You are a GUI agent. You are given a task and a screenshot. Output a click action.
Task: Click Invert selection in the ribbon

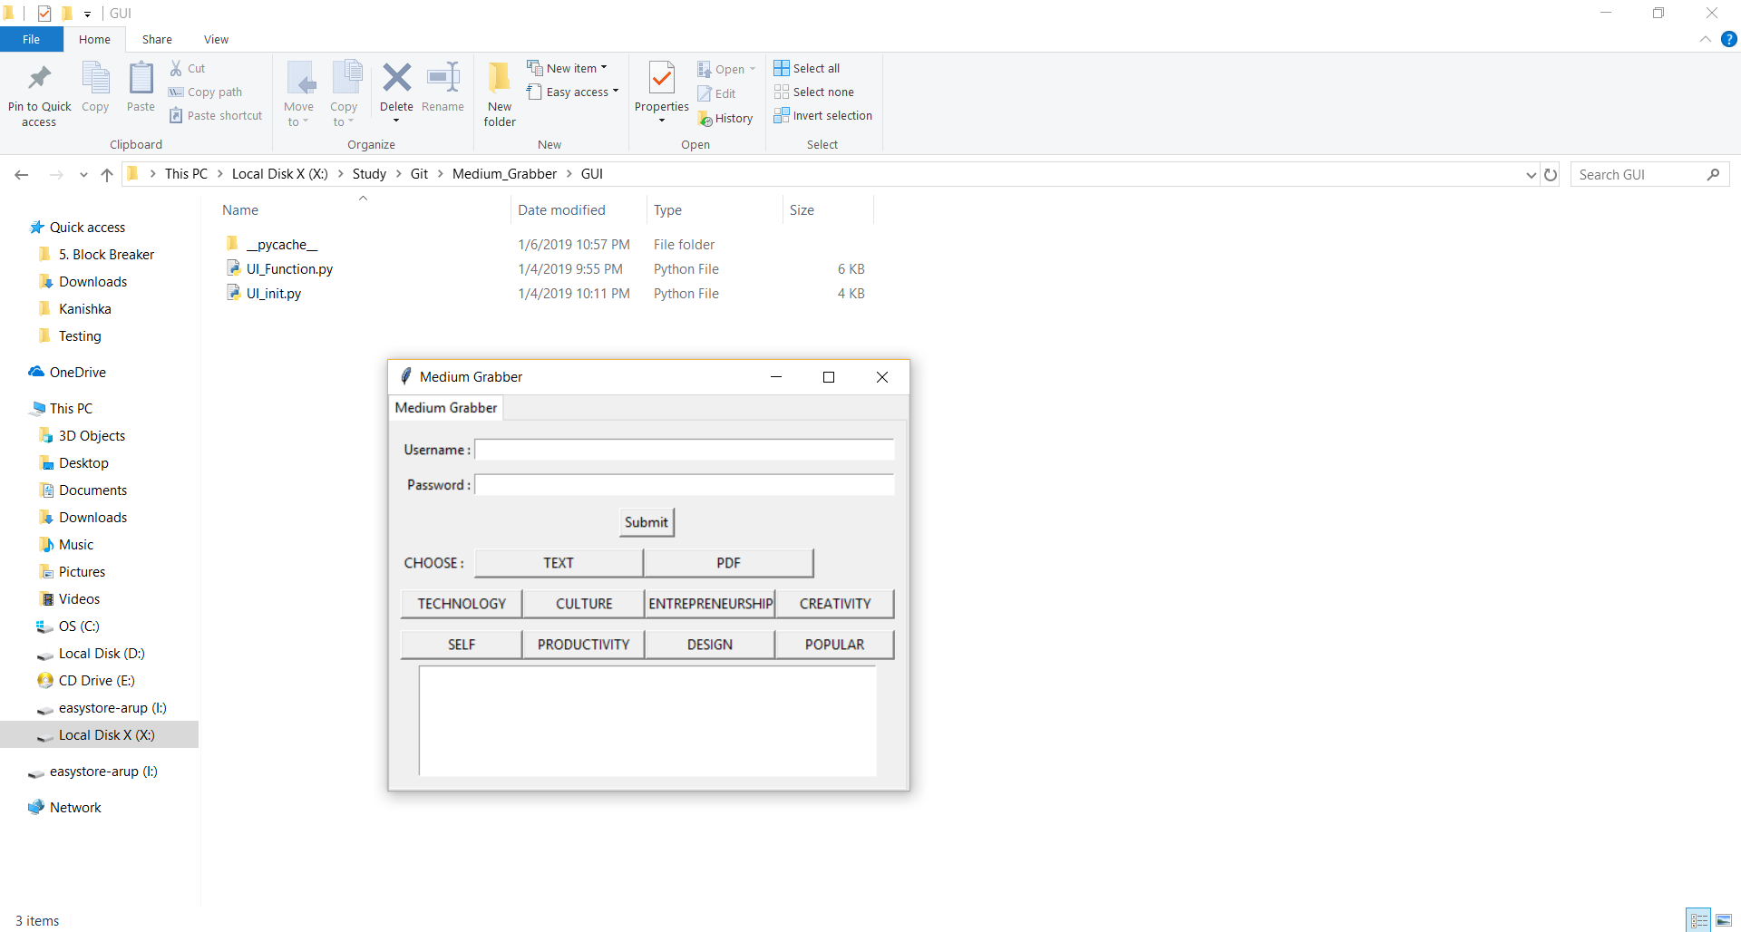click(823, 115)
